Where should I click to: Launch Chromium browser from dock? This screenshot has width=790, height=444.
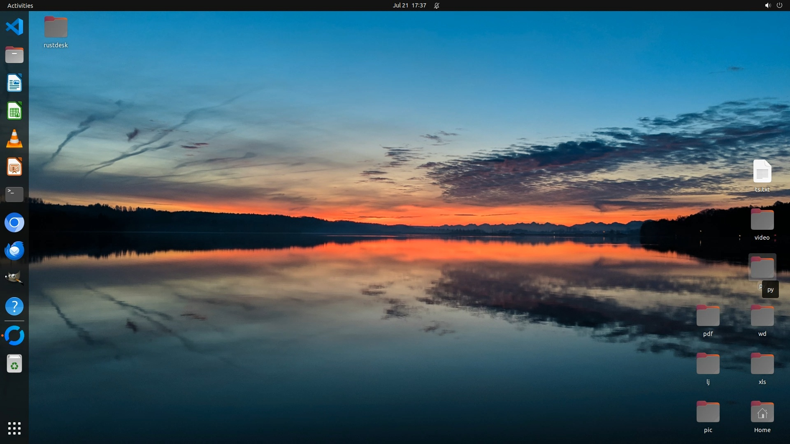pos(14,223)
